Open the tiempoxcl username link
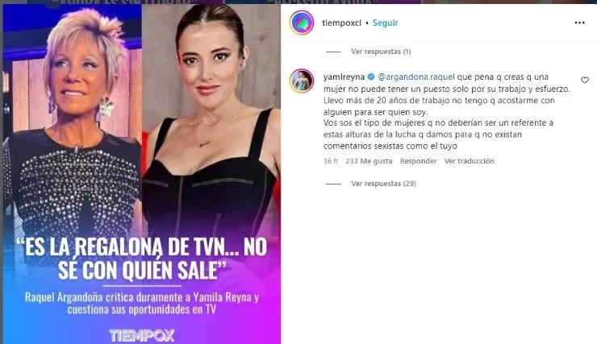This screenshot has width=597, height=344. point(341,23)
